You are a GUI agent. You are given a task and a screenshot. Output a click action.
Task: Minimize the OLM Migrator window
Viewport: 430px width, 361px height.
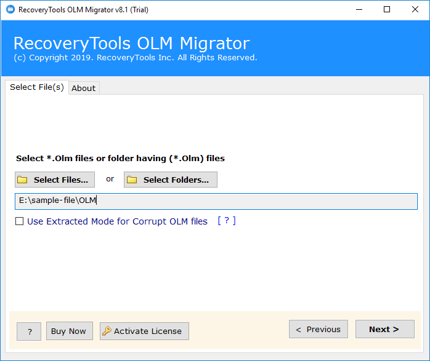pyautogui.click(x=359, y=10)
